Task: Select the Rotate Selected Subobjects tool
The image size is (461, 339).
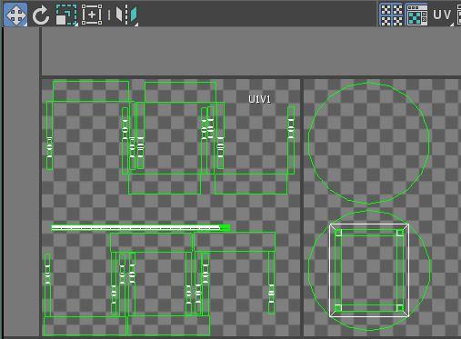Action: [41, 15]
